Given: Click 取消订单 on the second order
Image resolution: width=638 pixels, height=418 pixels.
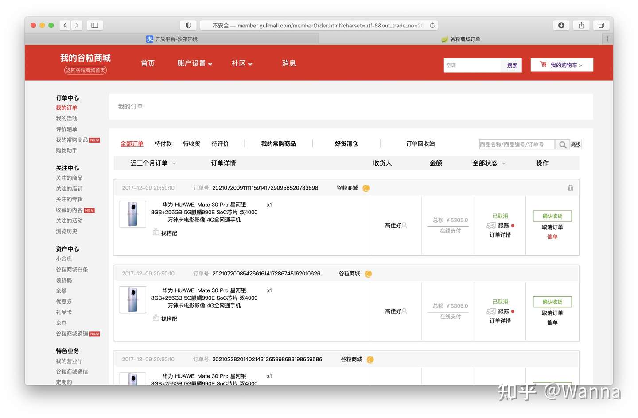Looking at the screenshot, I should click(x=552, y=313).
